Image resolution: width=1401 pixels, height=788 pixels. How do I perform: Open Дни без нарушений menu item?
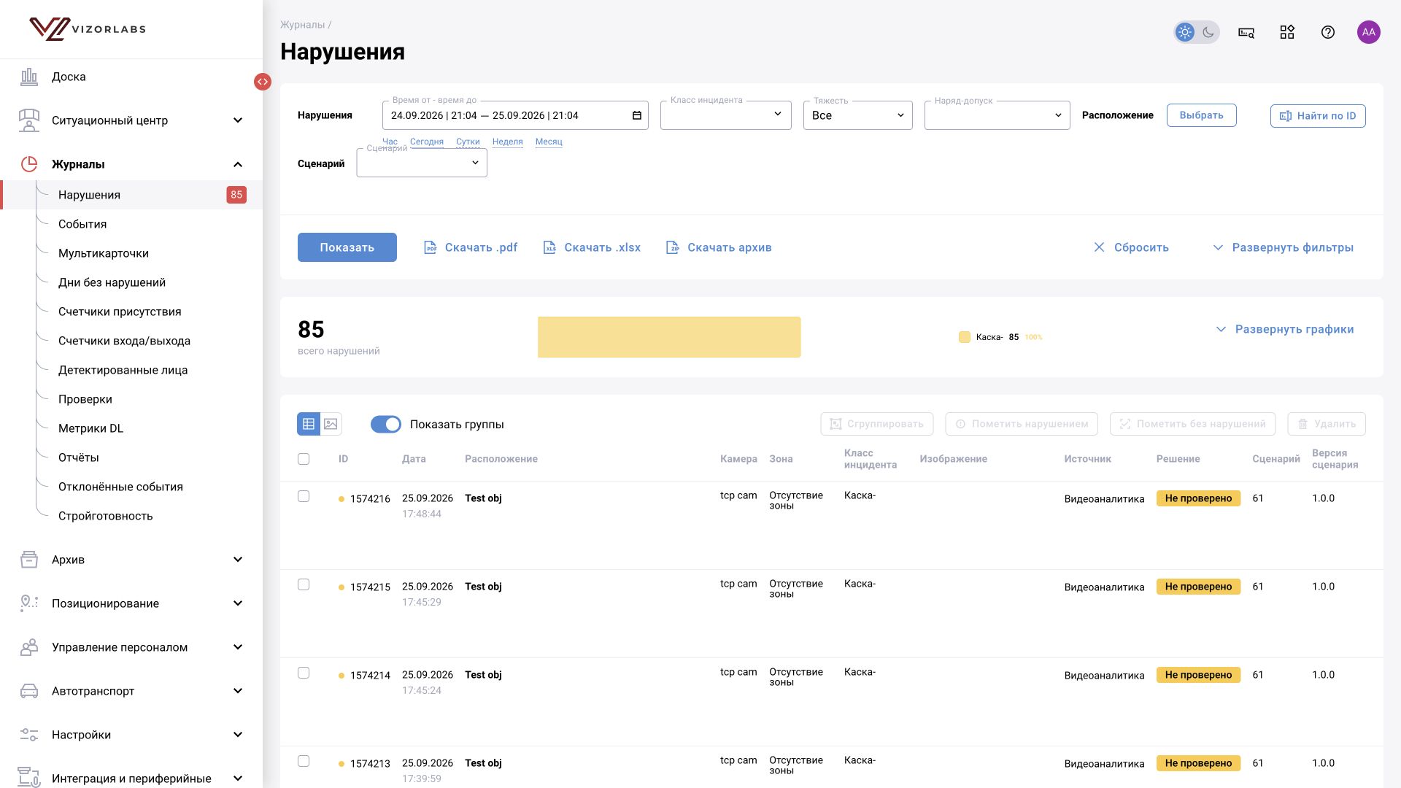pyautogui.click(x=112, y=282)
